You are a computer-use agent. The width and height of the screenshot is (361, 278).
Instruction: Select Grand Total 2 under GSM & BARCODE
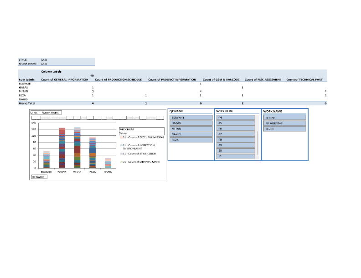242,103
